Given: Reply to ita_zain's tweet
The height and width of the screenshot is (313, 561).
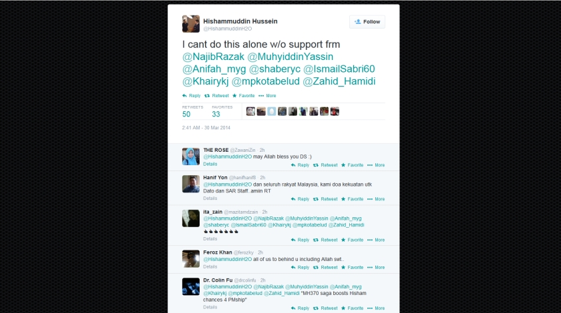Looking at the screenshot, I should pyautogui.click(x=300, y=240).
